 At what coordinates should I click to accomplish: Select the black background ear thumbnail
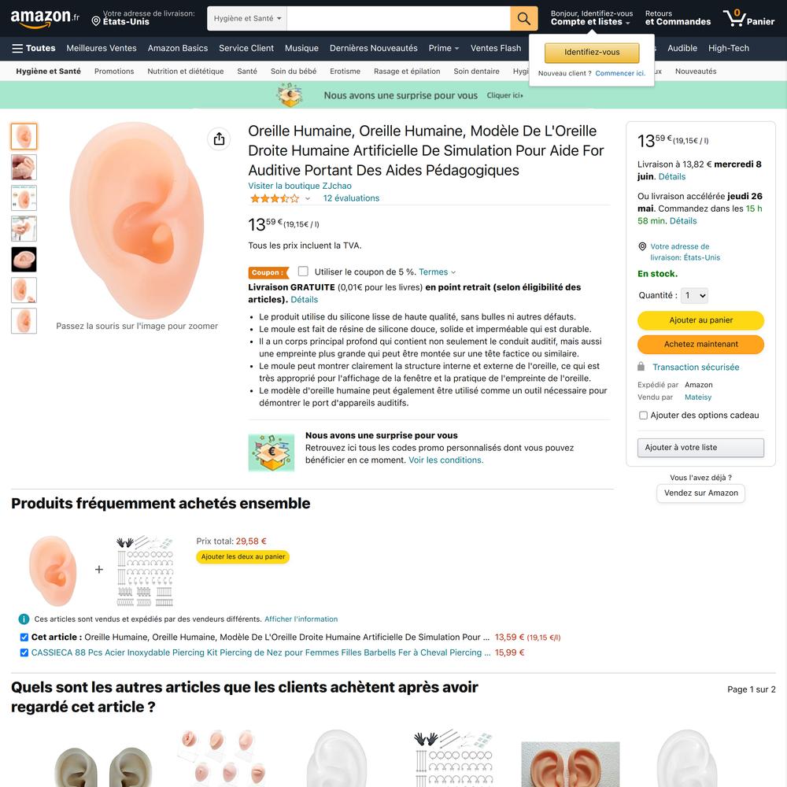pyautogui.click(x=24, y=260)
